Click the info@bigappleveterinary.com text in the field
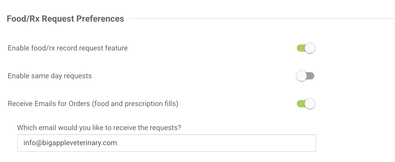 70,143
